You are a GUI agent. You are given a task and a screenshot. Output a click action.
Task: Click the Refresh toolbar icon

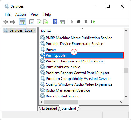(x=39, y=22)
